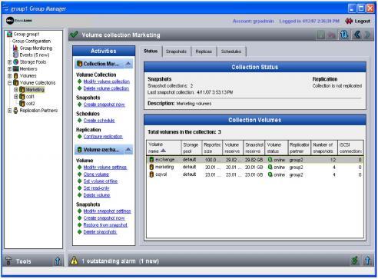The image size is (378, 279).
Task: Click the online status icon for exchange
Action: point(270,160)
